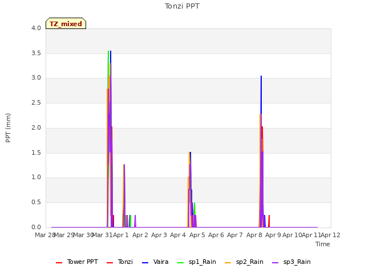This screenshot has width=365, height=273.
Task: Click the 0.0 y-axis tick label
Action: pyautogui.click(x=36, y=227)
